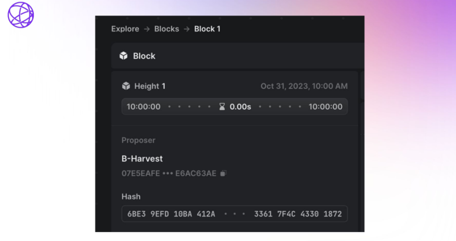Click the right 10:00:00 end time
The width and height of the screenshot is (456, 241).
pyautogui.click(x=326, y=107)
